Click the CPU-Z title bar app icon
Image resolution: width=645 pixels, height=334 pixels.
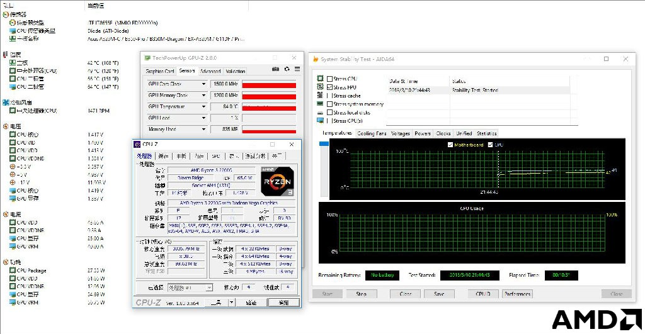point(137,144)
